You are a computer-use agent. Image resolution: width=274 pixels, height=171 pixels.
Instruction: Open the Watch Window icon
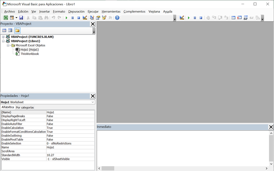[246, 17]
